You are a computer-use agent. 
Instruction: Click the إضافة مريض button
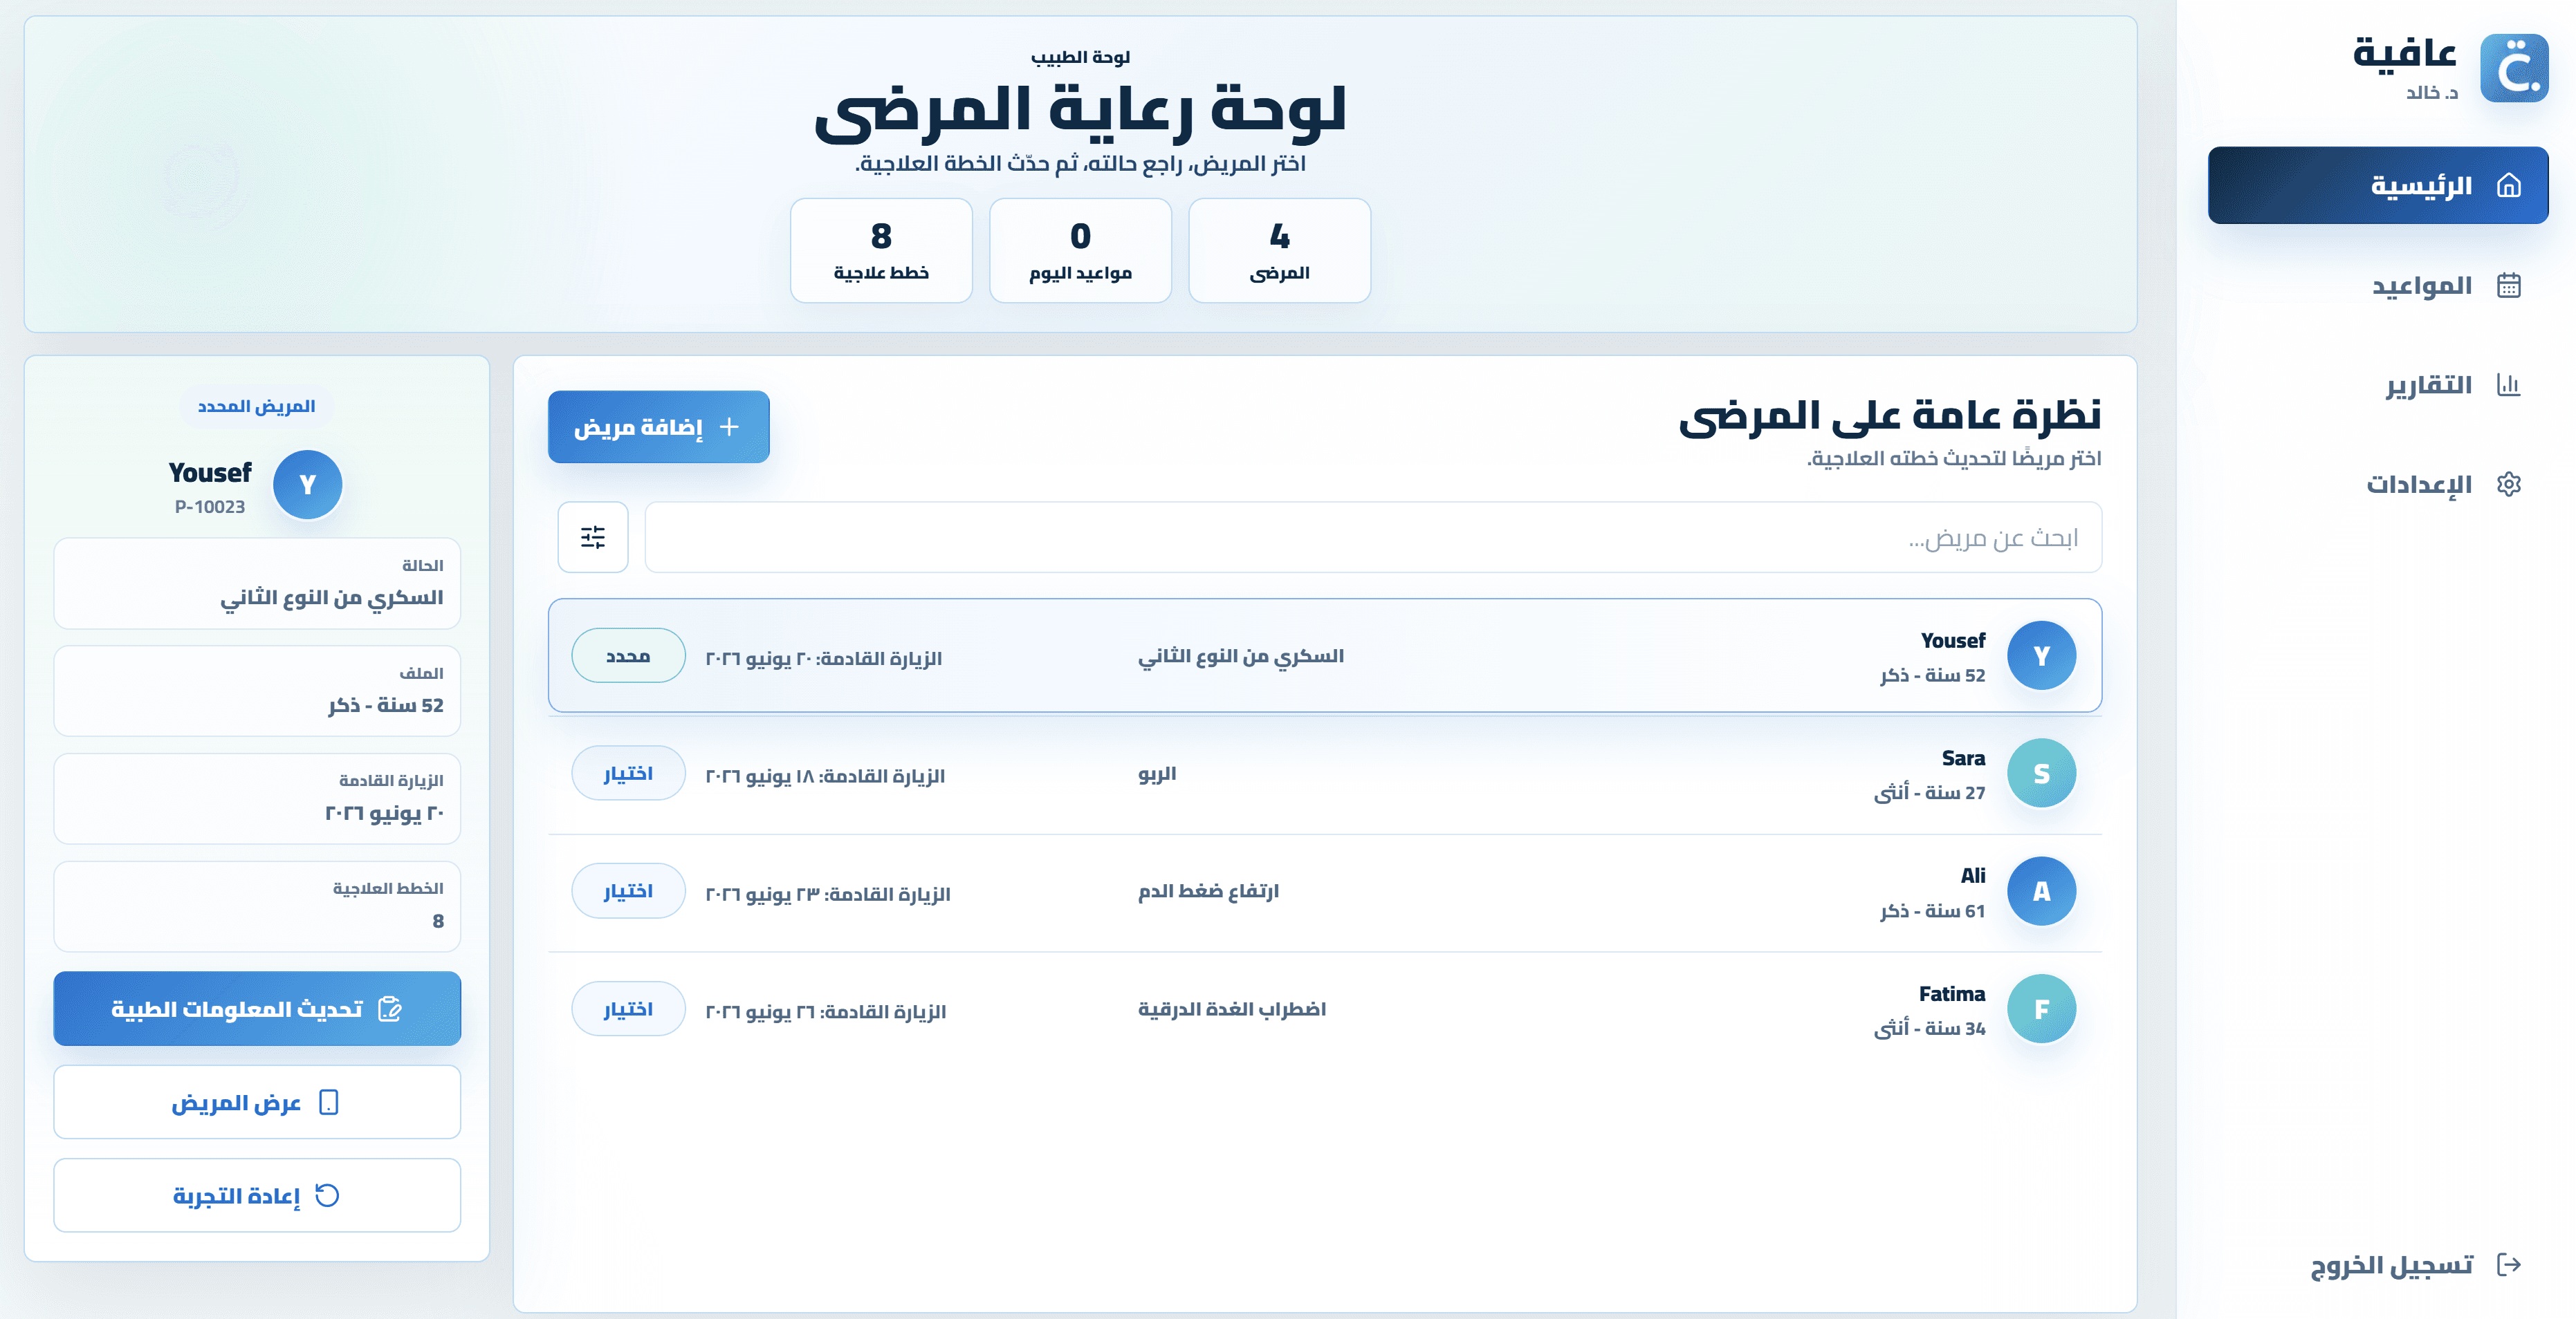pyautogui.click(x=658, y=427)
